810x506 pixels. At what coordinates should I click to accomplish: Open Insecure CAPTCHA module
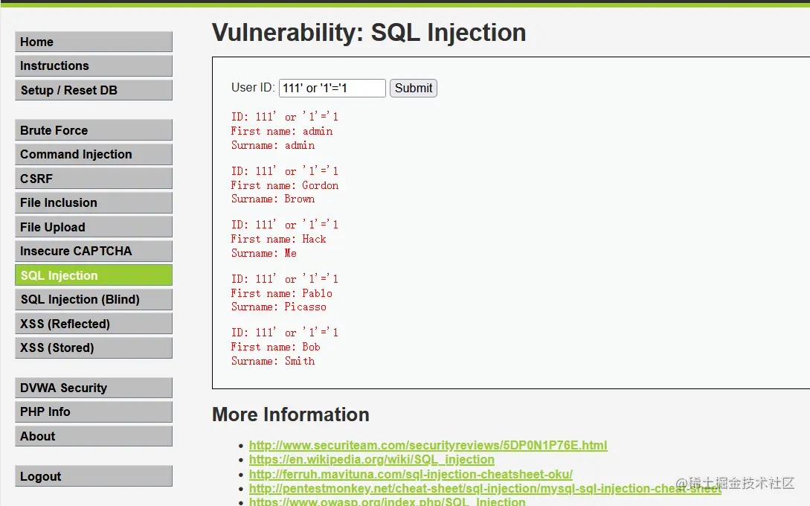[94, 251]
